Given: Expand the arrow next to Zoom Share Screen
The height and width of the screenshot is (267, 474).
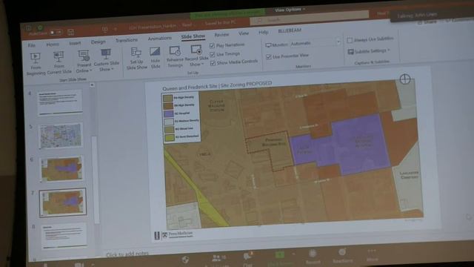Looking at the screenshot, I should pyautogui.click(x=293, y=254).
